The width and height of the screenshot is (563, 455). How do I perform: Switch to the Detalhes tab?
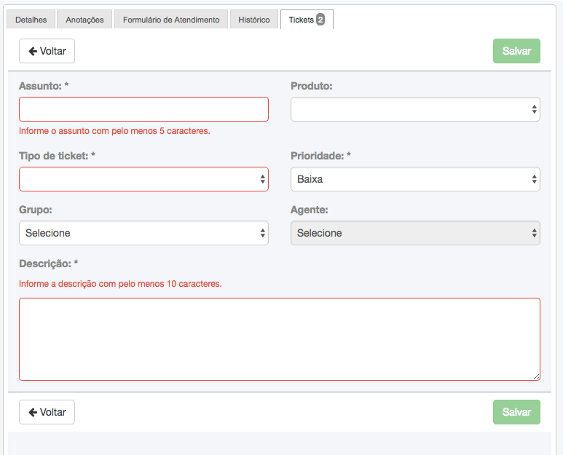tap(31, 20)
